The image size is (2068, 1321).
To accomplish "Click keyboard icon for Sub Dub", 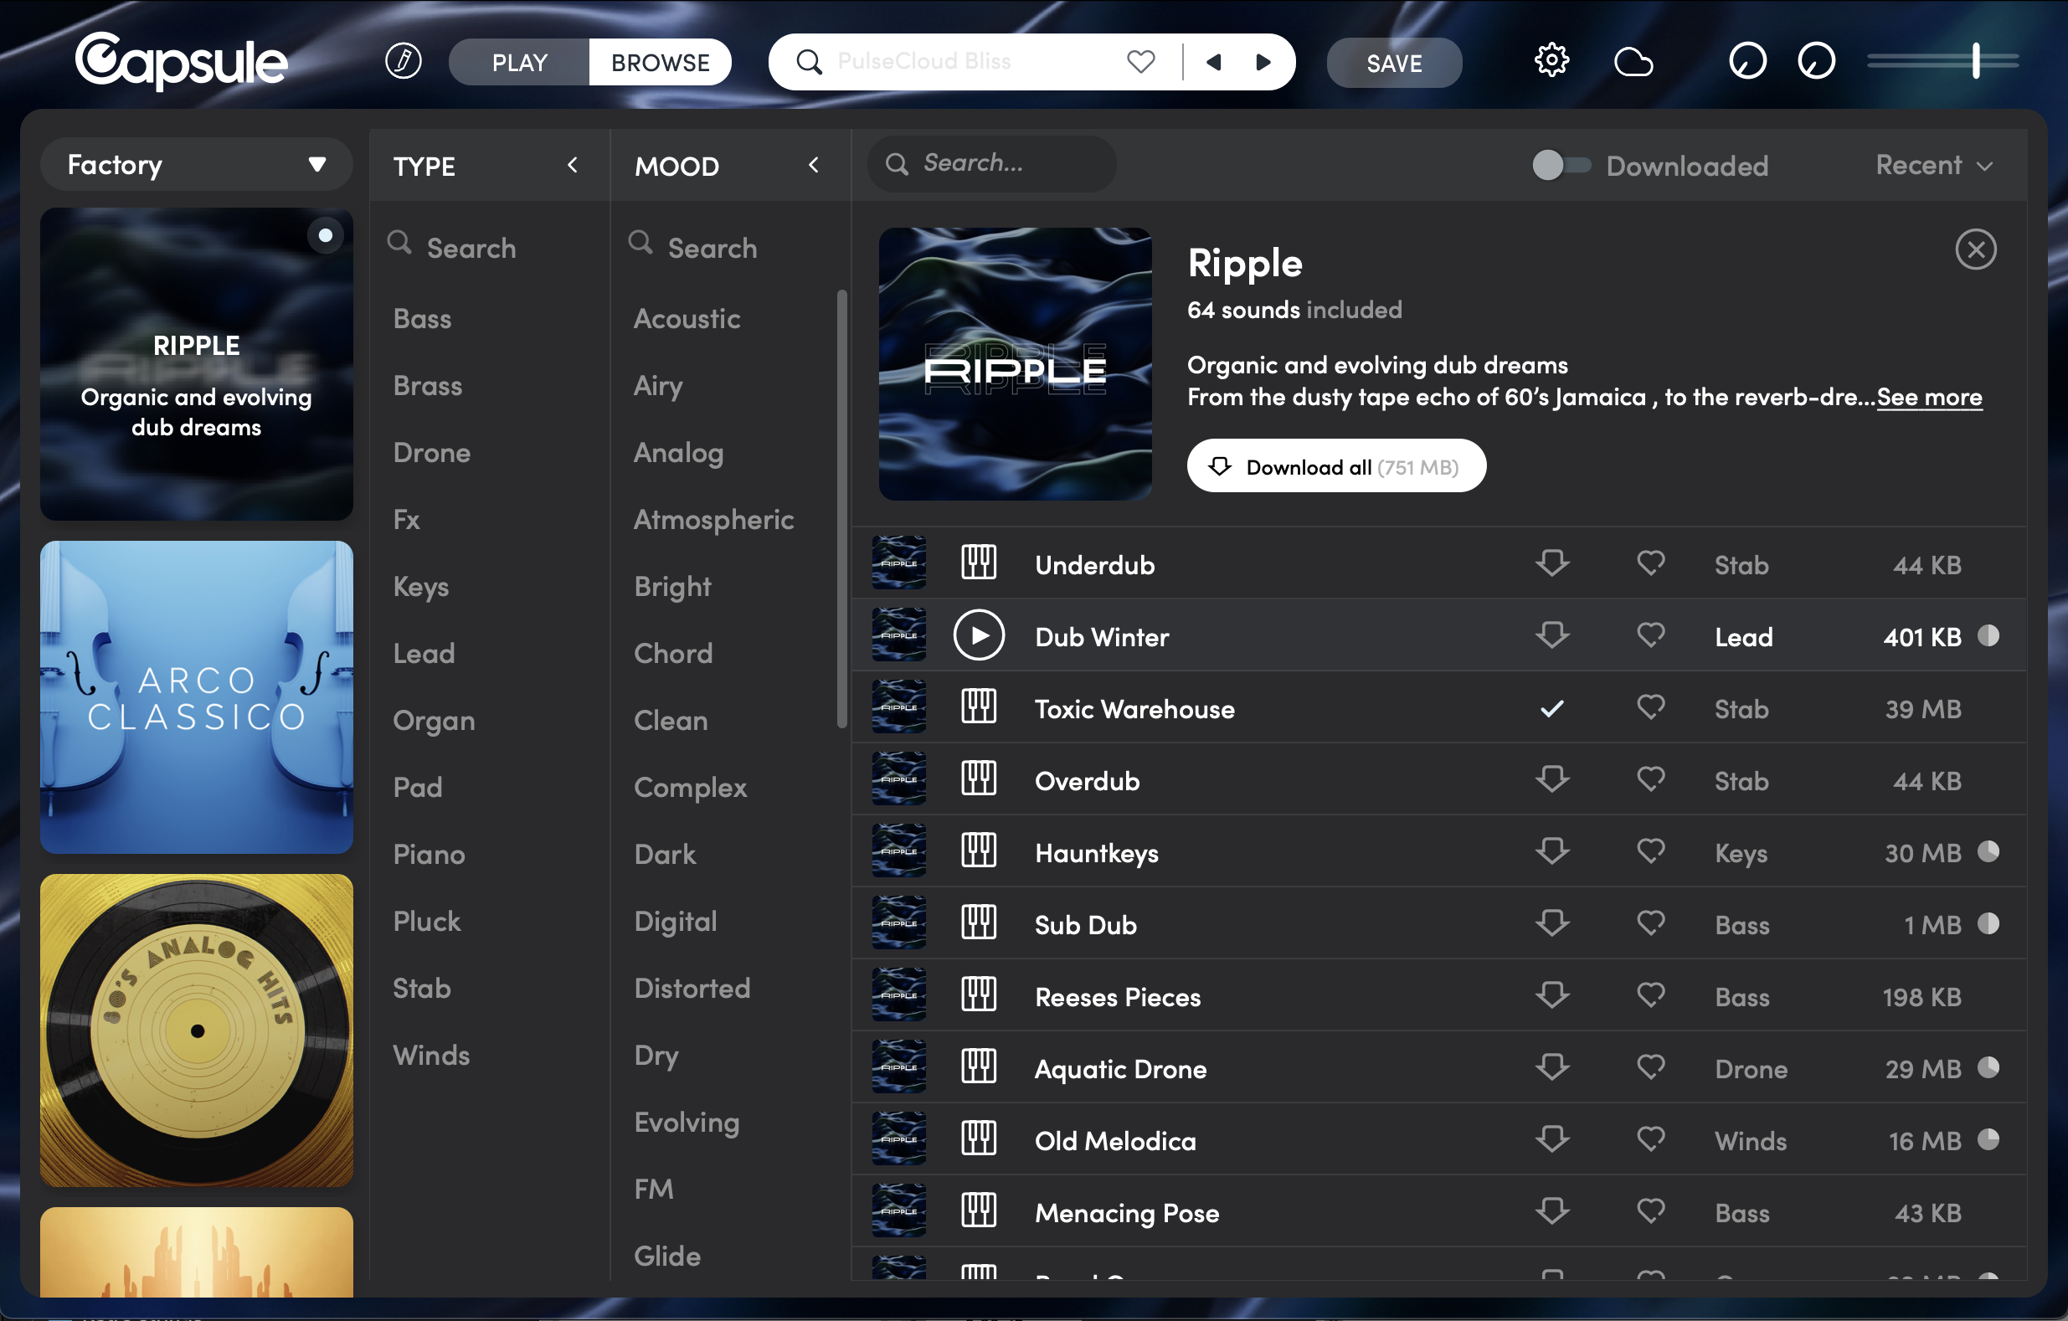I will tap(978, 924).
